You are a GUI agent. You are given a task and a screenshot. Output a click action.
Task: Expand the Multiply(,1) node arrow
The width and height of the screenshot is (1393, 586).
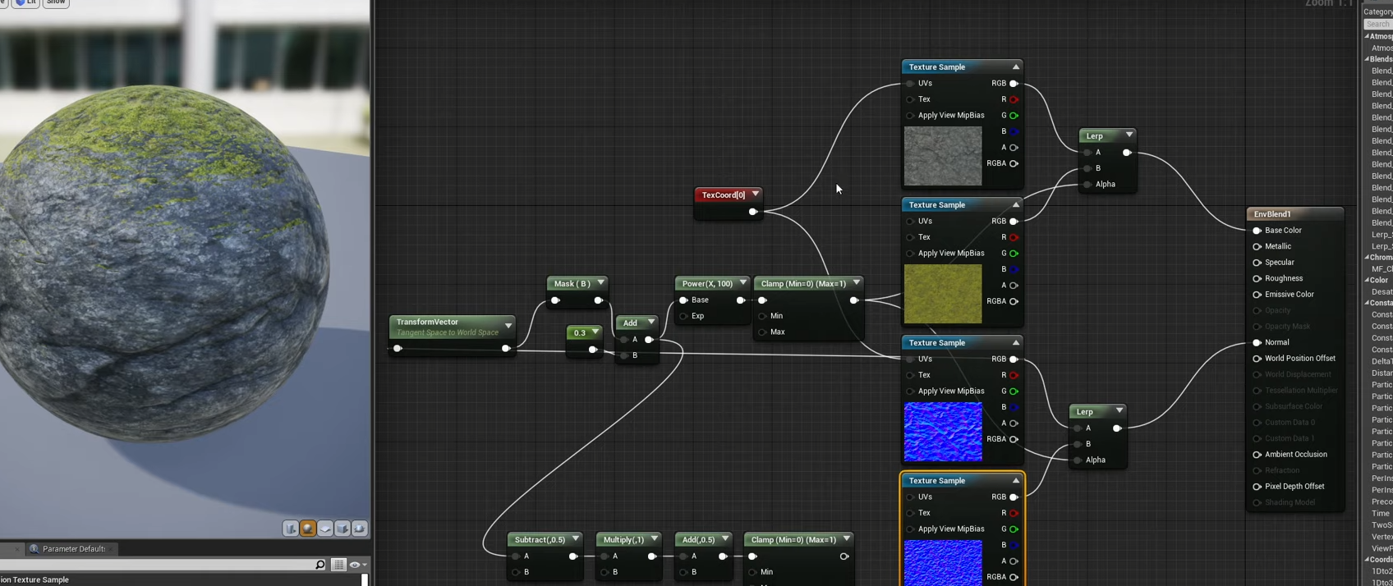click(654, 539)
